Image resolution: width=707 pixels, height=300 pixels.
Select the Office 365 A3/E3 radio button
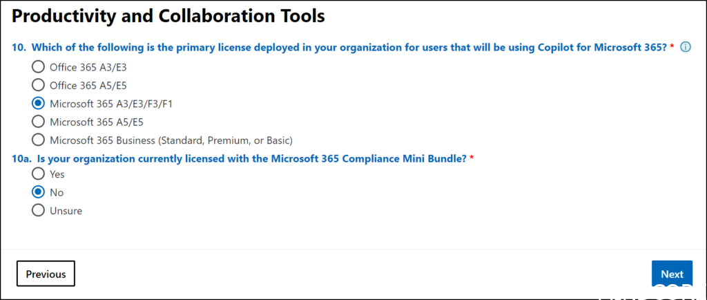click(x=38, y=67)
